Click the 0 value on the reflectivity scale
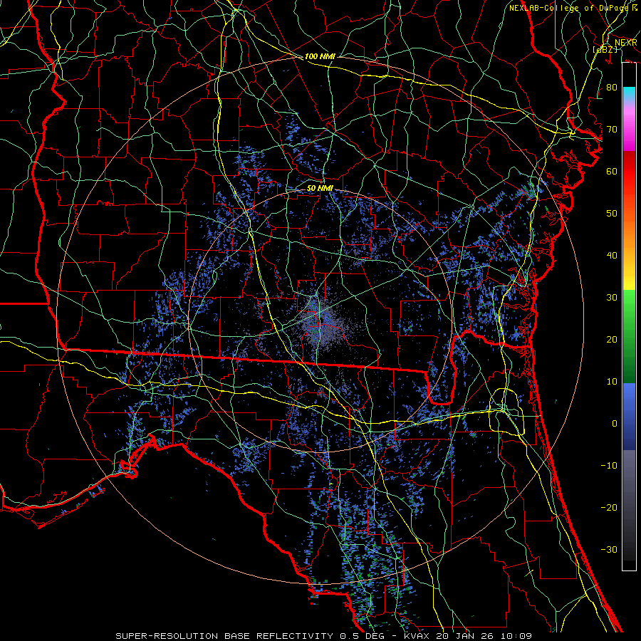 (x=615, y=424)
